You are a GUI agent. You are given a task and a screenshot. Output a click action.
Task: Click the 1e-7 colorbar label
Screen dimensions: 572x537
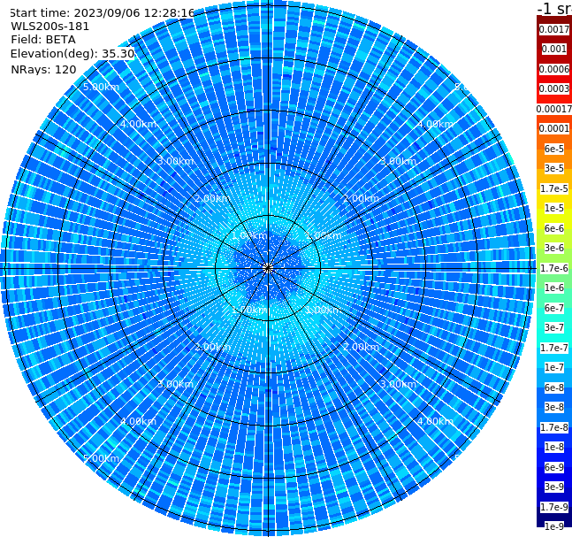[554, 368]
